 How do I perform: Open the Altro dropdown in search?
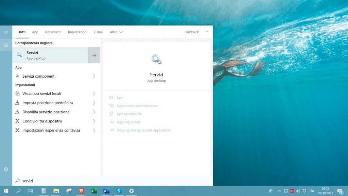tap(116, 32)
